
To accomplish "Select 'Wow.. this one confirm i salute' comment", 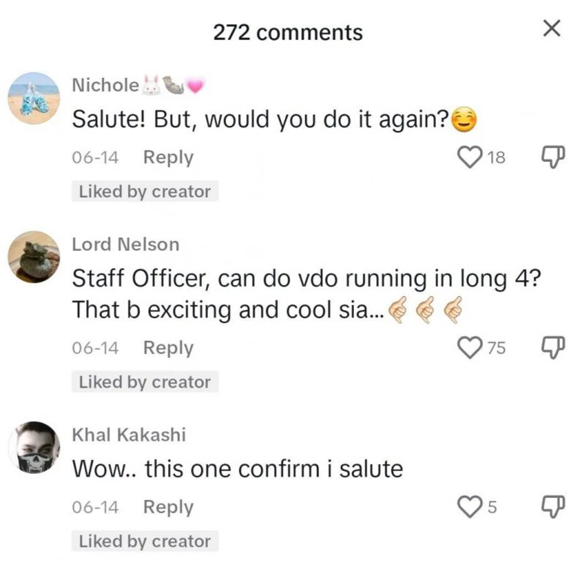I will point(237,468).
